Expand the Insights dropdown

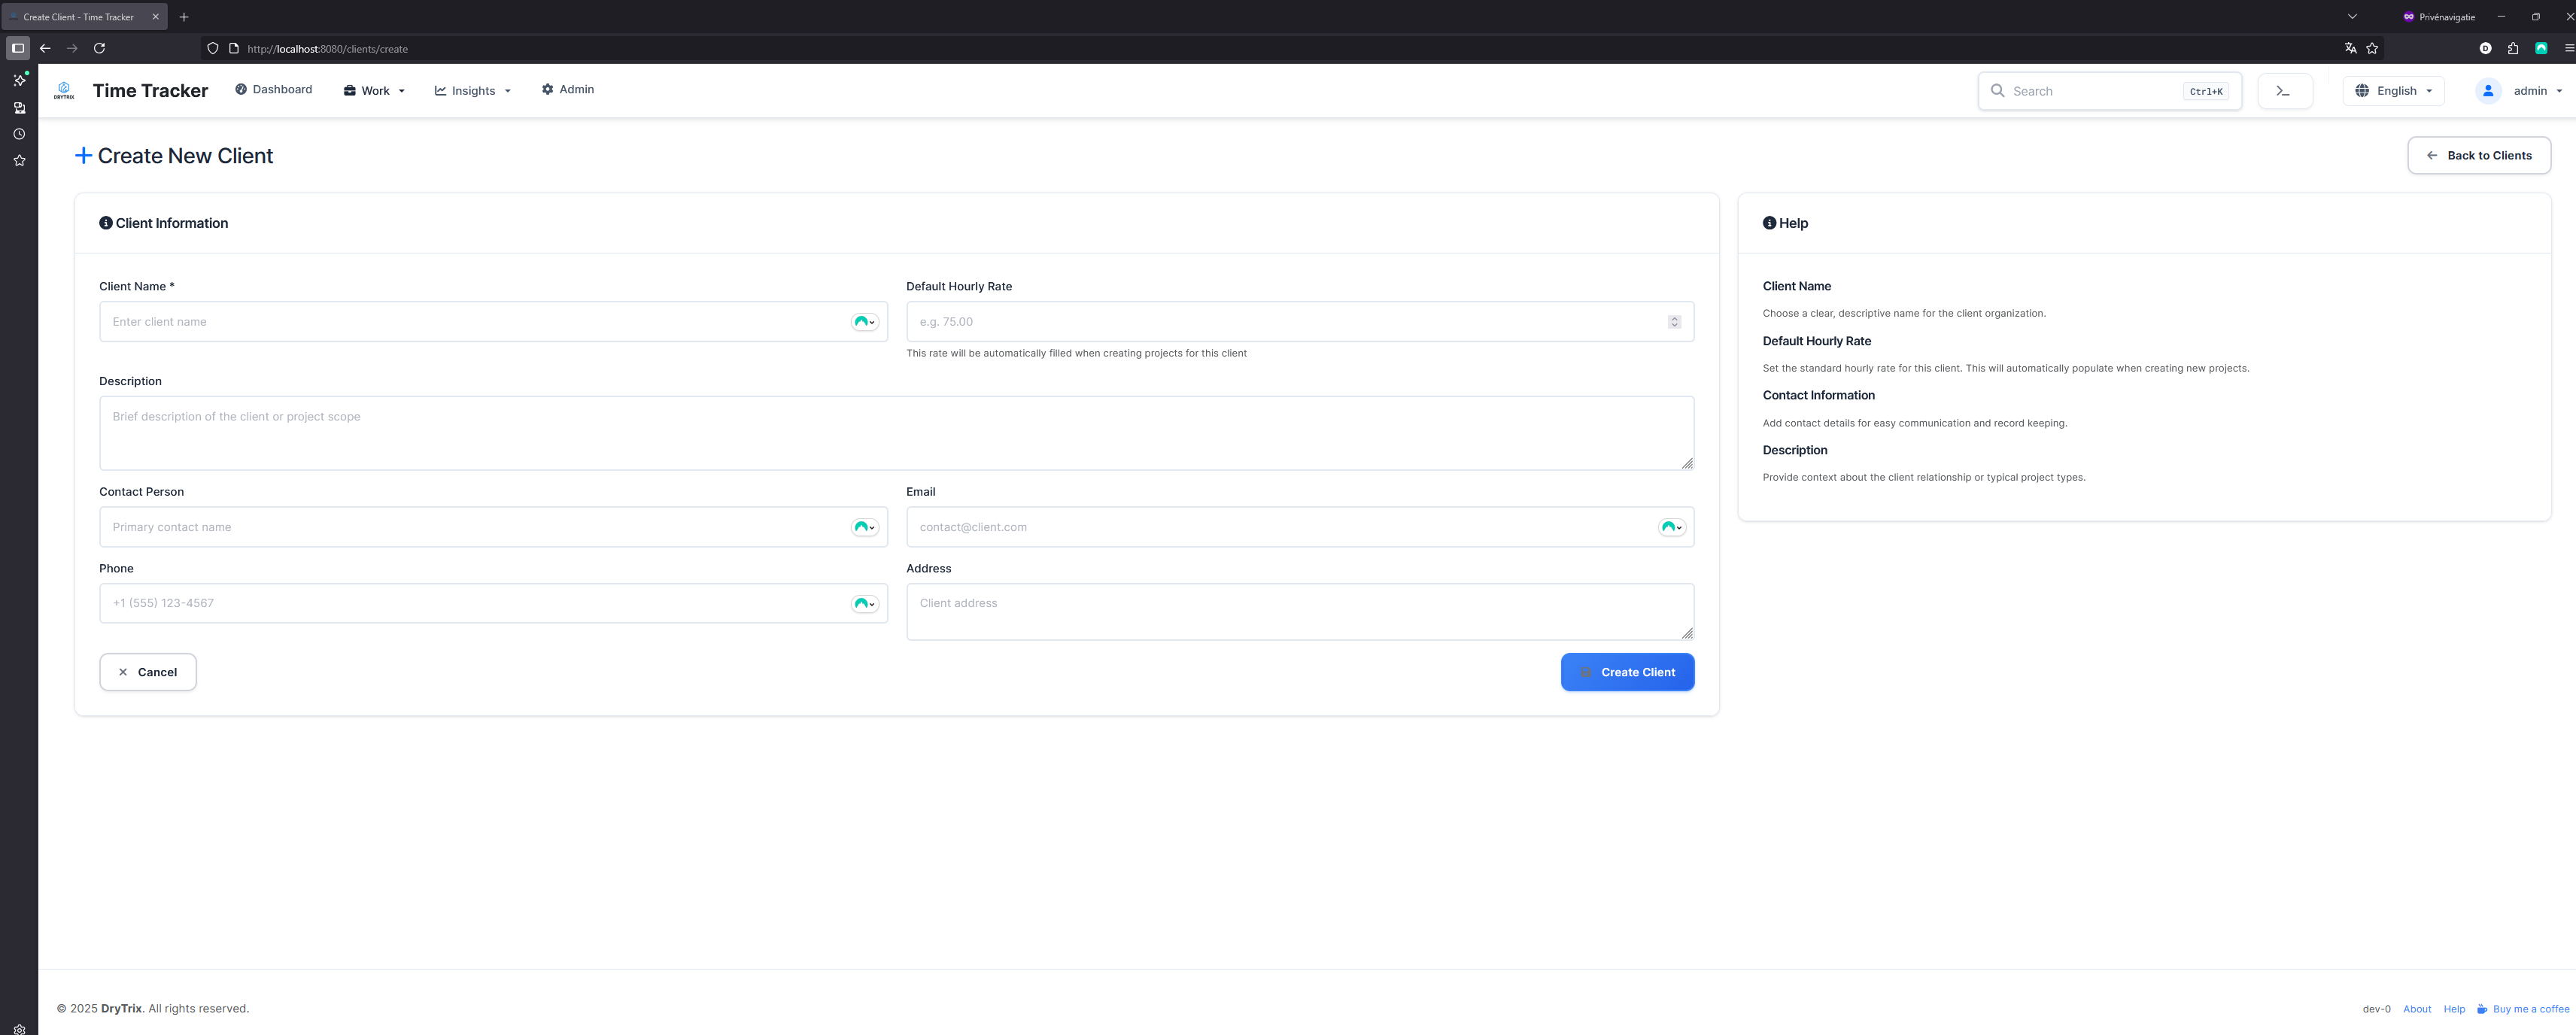[x=472, y=90]
